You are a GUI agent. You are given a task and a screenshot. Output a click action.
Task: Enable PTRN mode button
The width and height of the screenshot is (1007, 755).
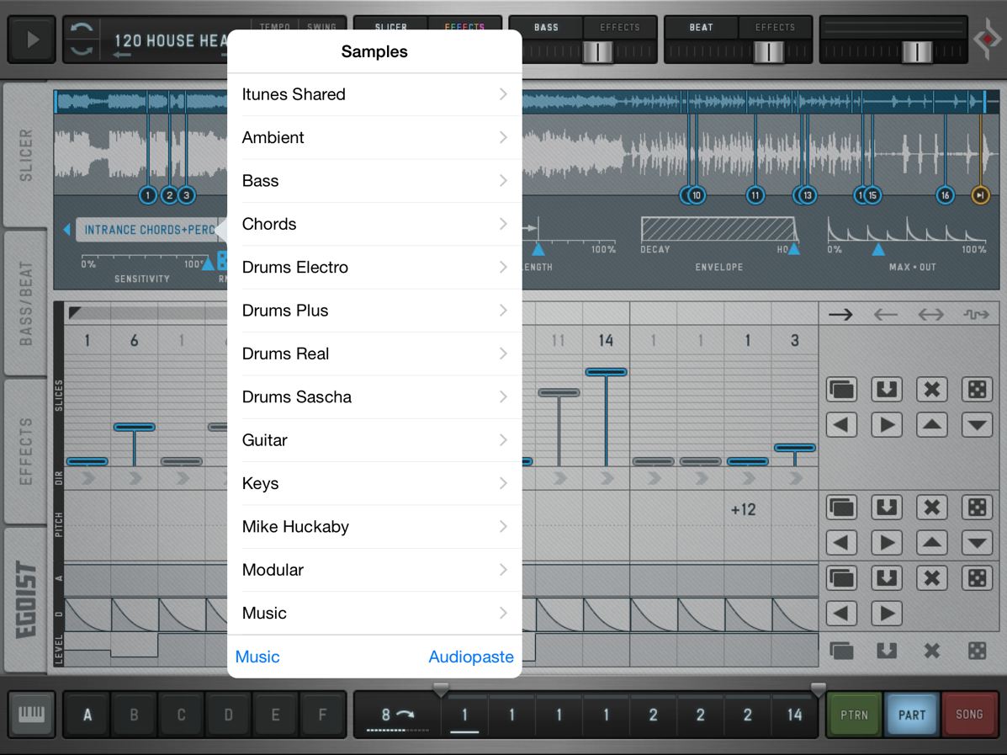click(x=855, y=715)
